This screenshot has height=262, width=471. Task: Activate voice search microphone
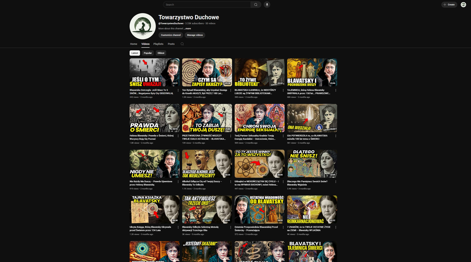coord(267,5)
